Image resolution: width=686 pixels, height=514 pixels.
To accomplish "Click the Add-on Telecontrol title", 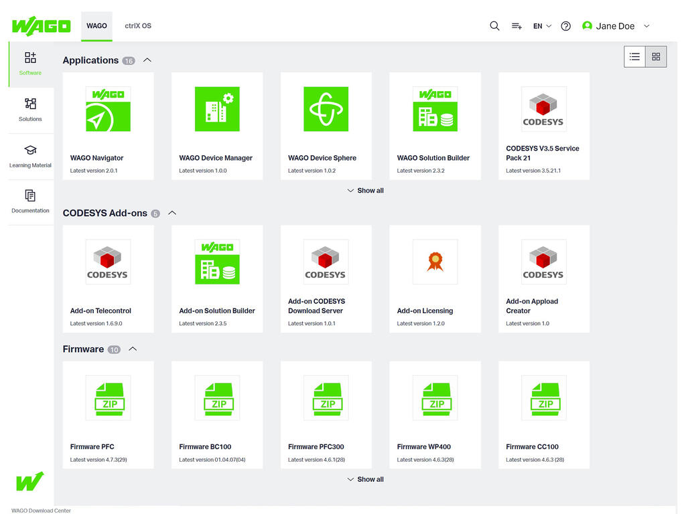I will (100, 311).
